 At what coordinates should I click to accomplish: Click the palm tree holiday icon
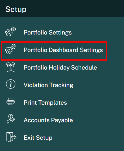10,67
